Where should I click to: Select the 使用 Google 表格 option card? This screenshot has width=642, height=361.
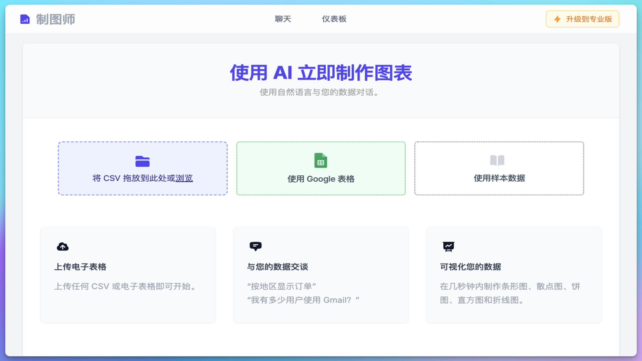click(321, 168)
